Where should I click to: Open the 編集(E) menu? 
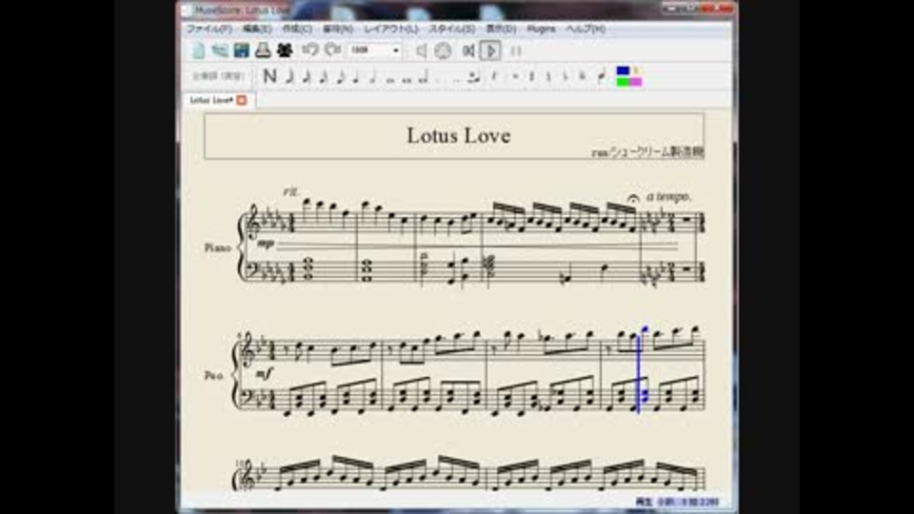256,29
